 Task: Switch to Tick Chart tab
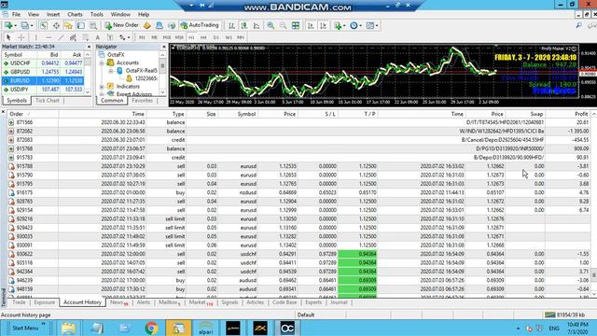(x=48, y=101)
